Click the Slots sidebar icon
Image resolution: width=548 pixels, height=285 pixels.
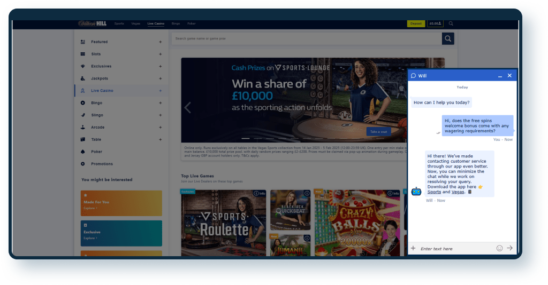(x=83, y=54)
